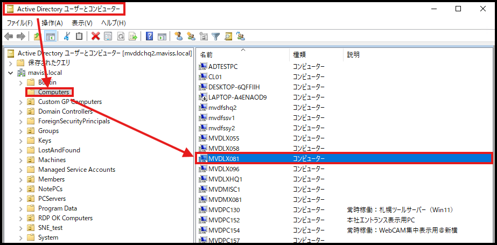Expand the Builtin container
This screenshot has height=245, width=497.
(20, 82)
